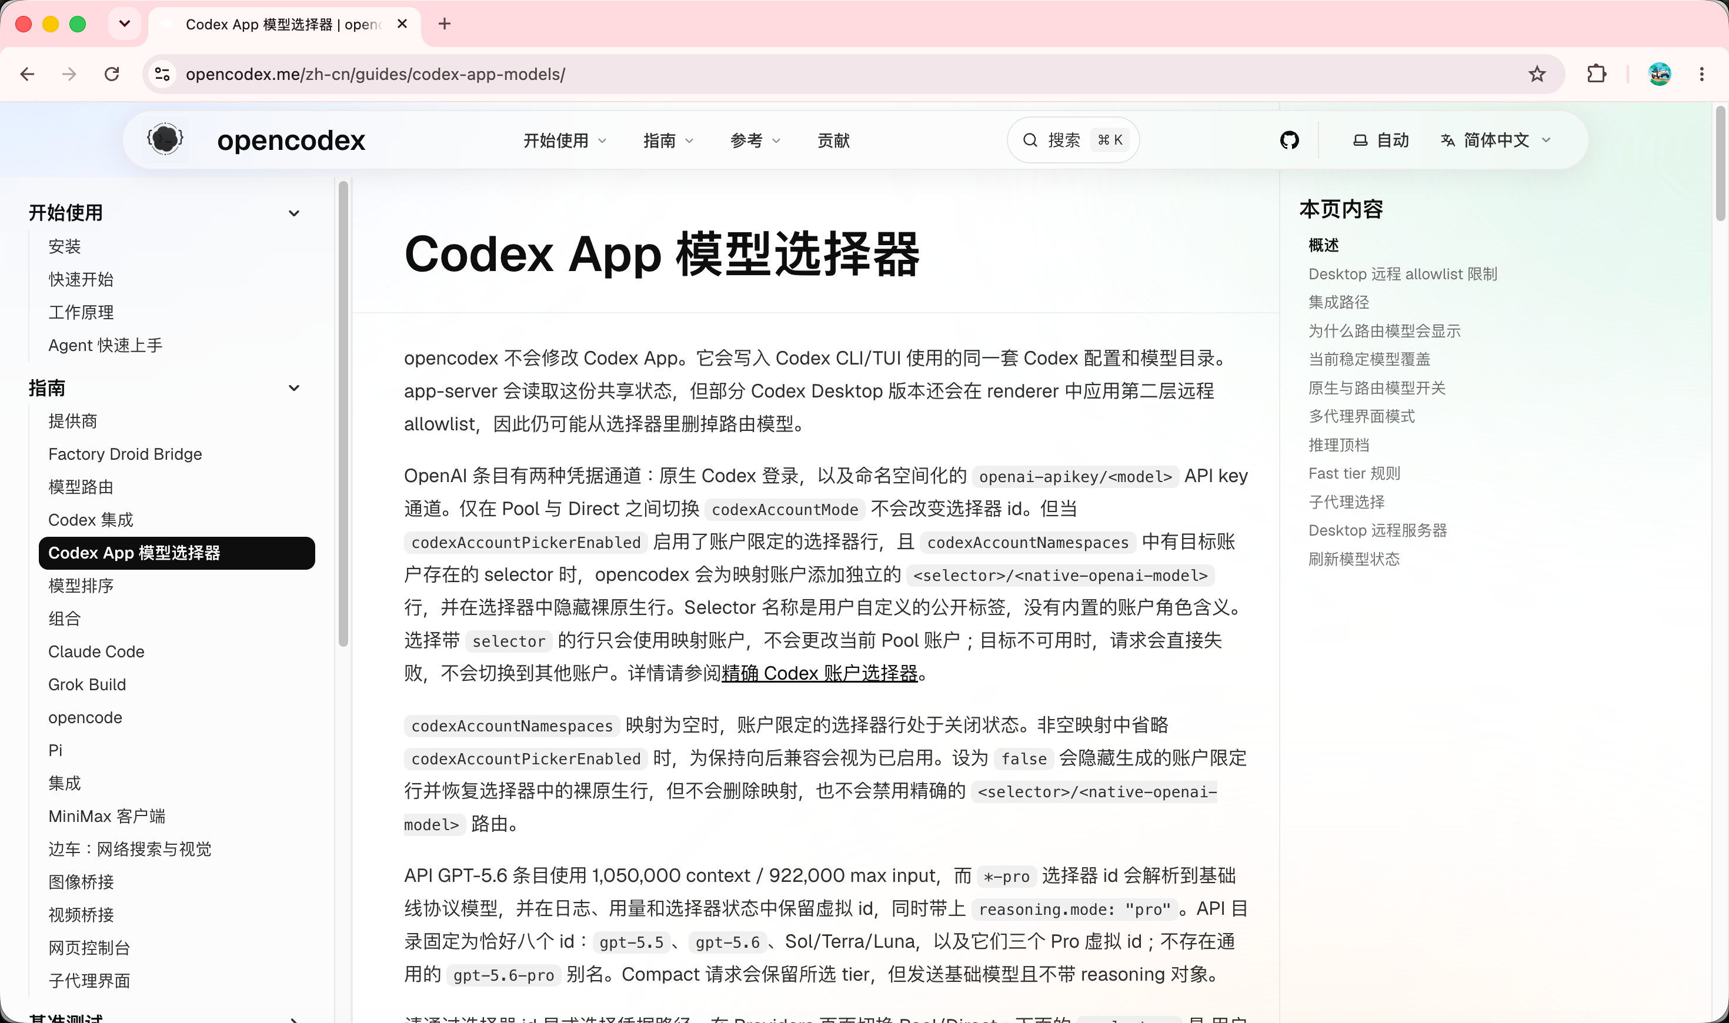Open opencode sidebar page
Viewport: 1729px width, 1023px height.
point(85,718)
